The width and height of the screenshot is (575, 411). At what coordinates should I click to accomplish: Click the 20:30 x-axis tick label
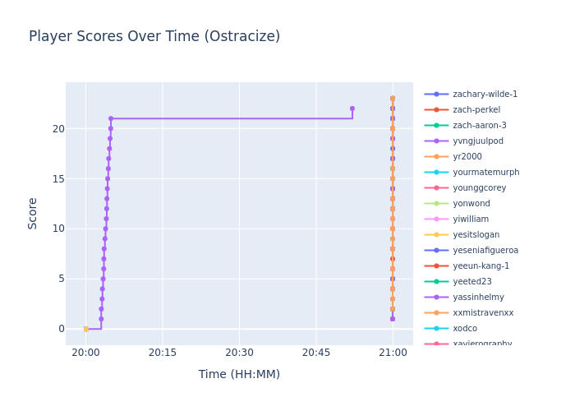click(239, 353)
